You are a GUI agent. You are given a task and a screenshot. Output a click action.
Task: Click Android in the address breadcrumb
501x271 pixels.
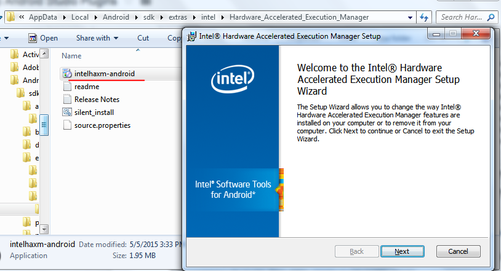click(116, 17)
